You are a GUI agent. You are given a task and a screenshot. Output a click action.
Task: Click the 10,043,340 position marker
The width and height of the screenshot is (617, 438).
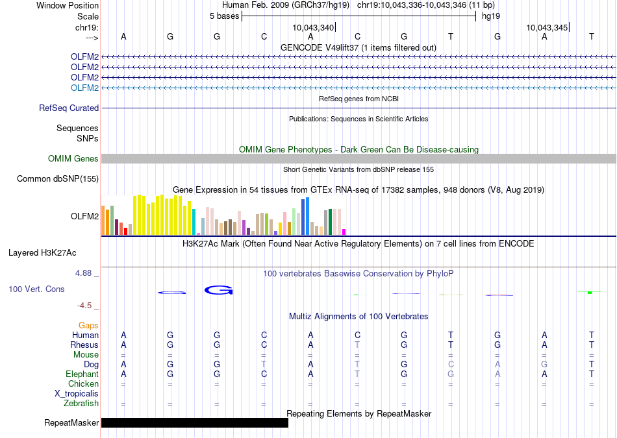click(x=314, y=27)
